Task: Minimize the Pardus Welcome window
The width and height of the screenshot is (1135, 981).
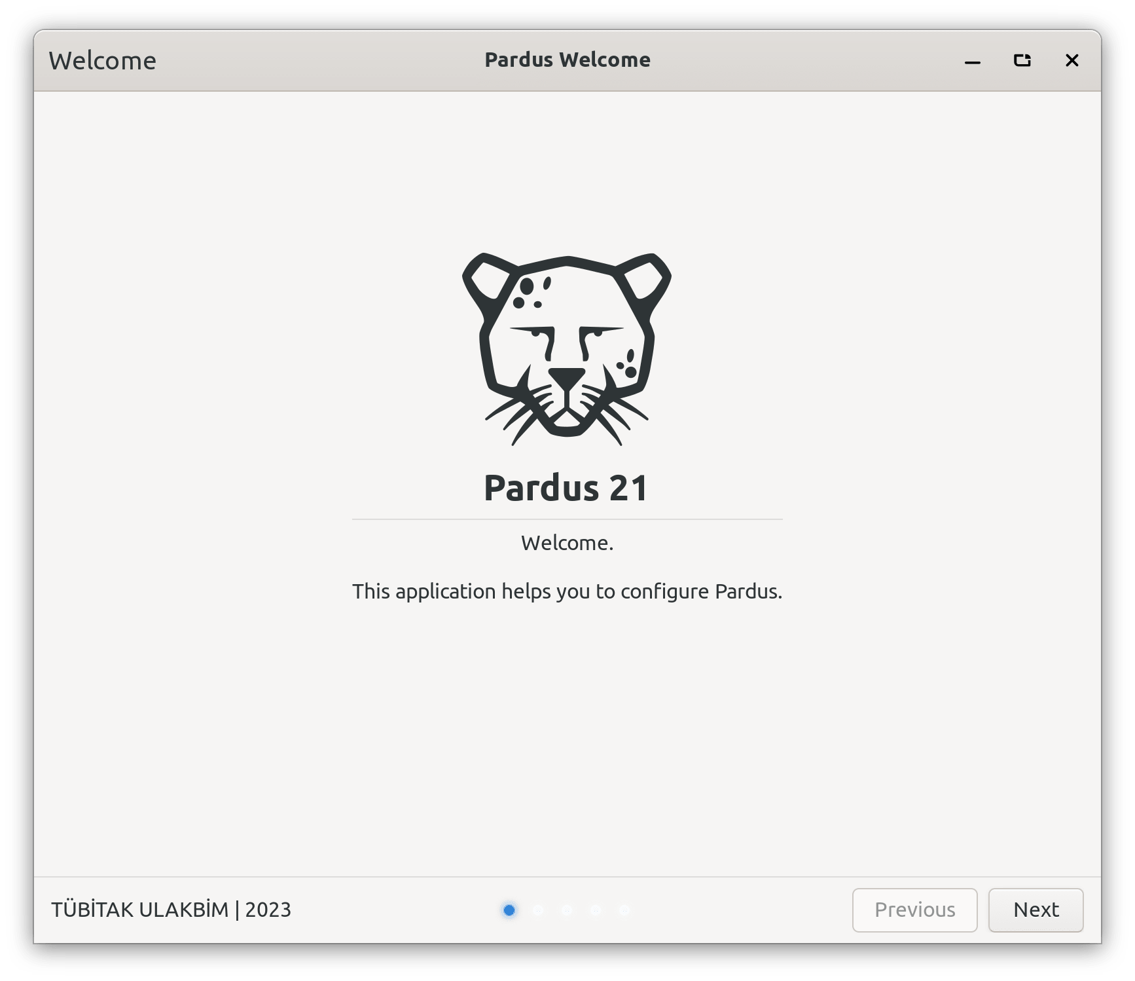Action: (973, 61)
